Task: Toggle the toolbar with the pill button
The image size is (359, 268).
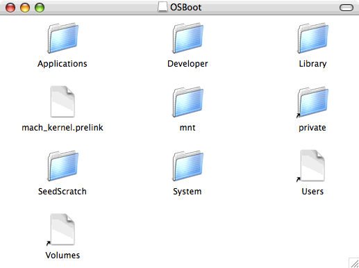Action: [347, 8]
